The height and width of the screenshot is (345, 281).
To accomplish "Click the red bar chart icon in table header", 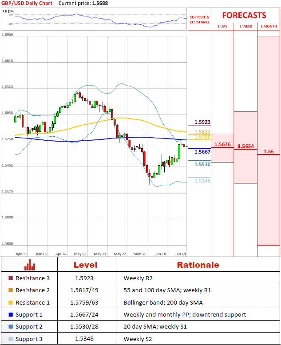I will 30,265.
